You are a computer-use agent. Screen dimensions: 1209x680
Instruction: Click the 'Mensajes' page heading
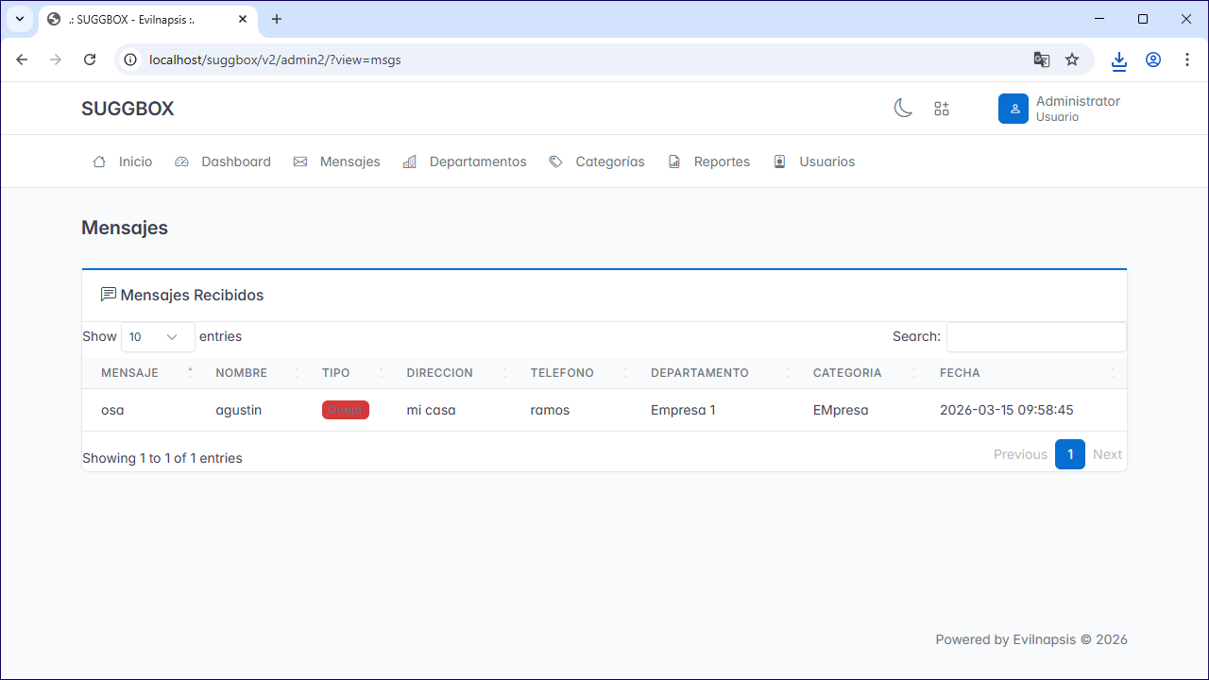(125, 228)
